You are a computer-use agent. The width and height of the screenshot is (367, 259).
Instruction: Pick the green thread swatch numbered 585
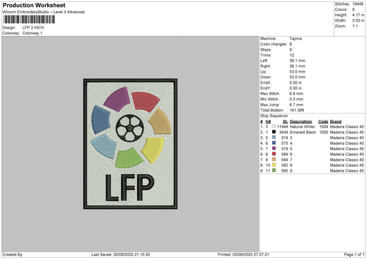(x=274, y=170)
